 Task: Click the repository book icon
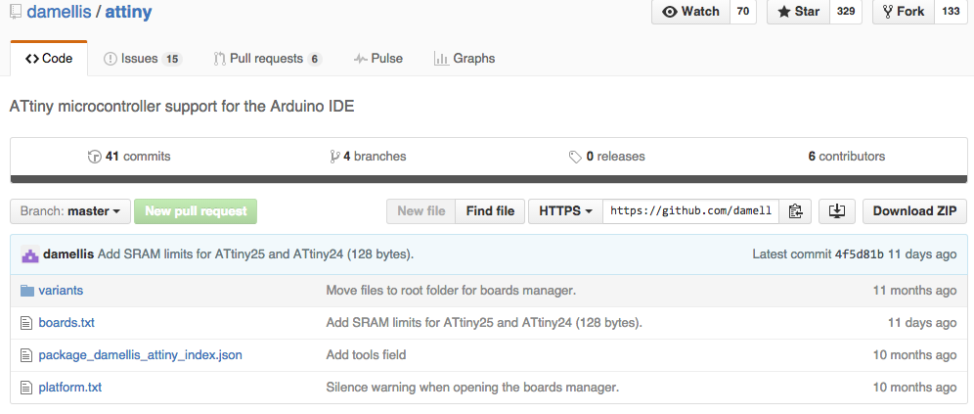pyautogui.click(x=16, y=12)
